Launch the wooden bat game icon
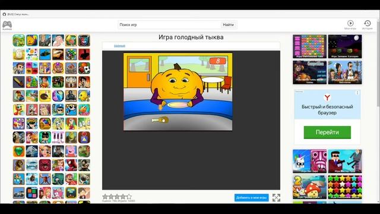380x214 pixels. click(x=19, y=82)
